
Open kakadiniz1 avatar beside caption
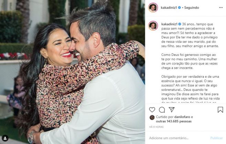(x=153, y=26)
